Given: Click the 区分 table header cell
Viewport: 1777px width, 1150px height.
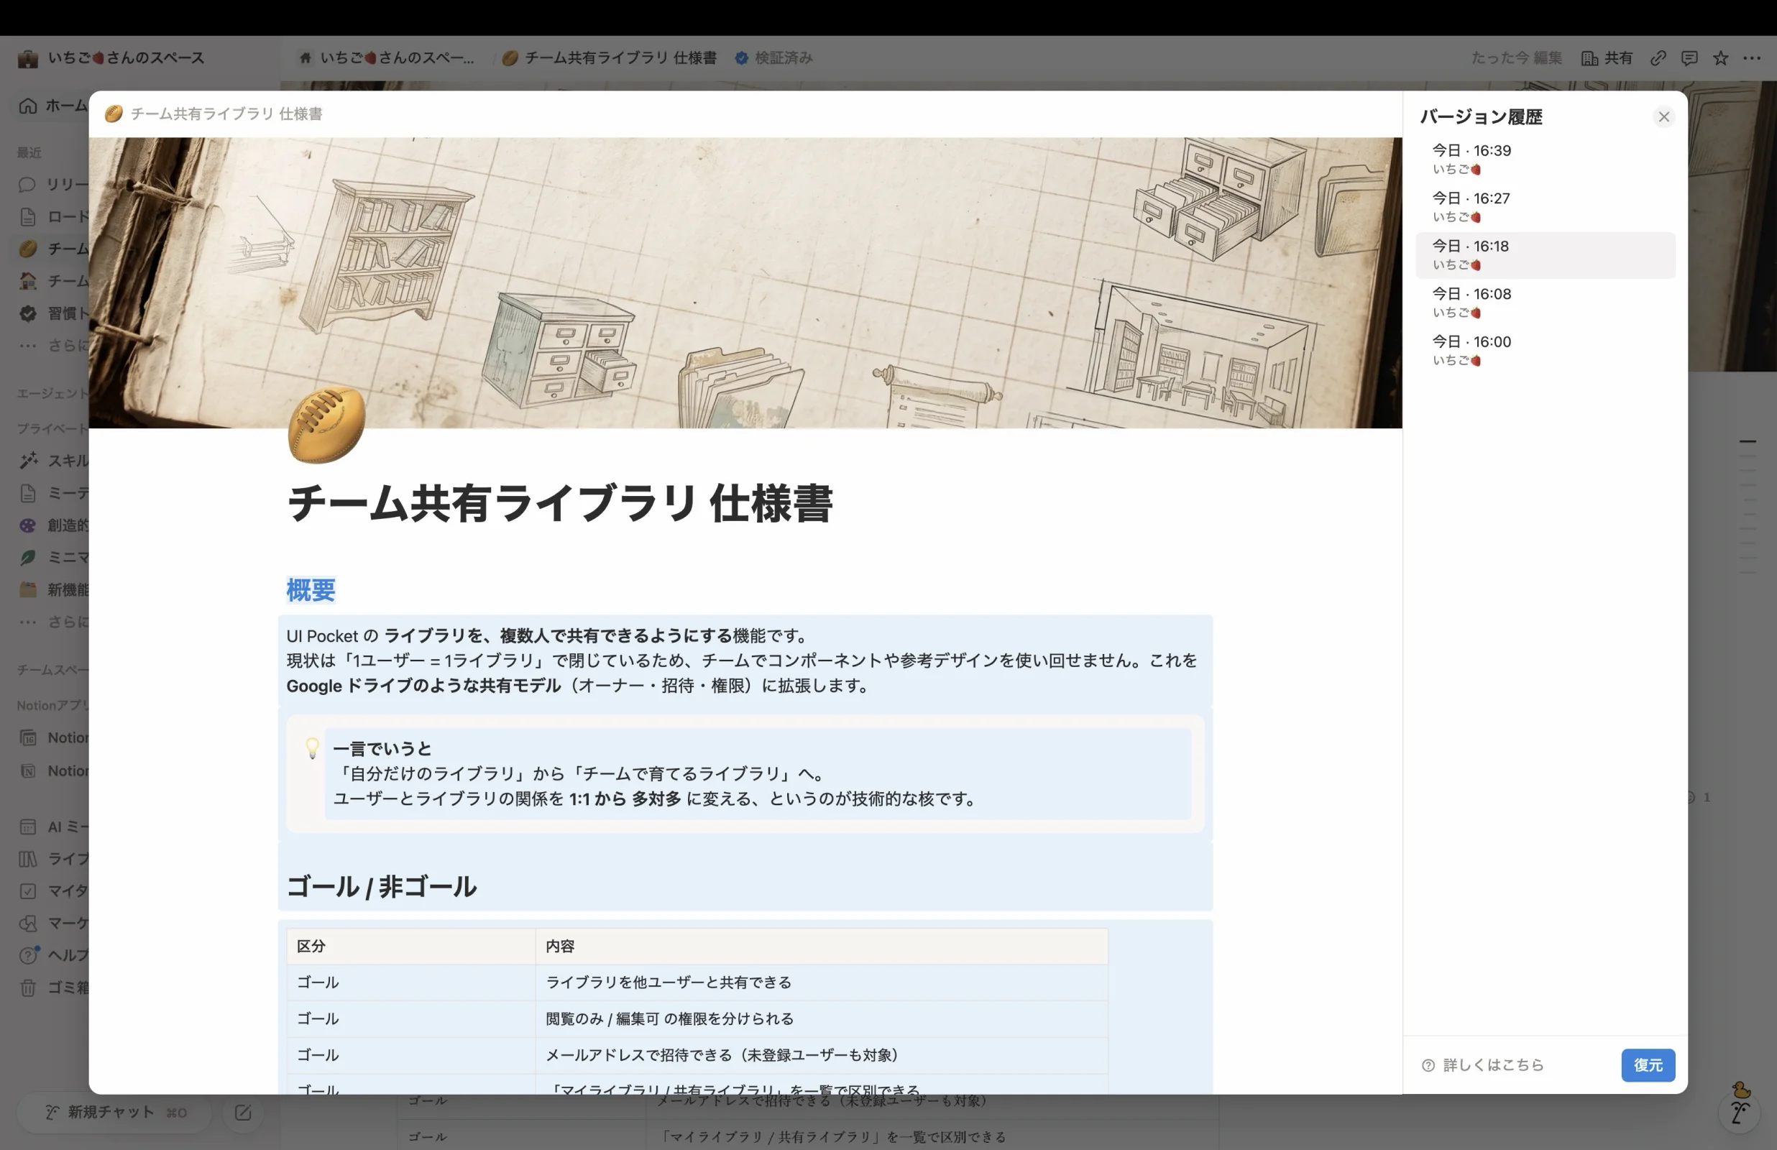Looking at the screenshot, I should [410, 946].
